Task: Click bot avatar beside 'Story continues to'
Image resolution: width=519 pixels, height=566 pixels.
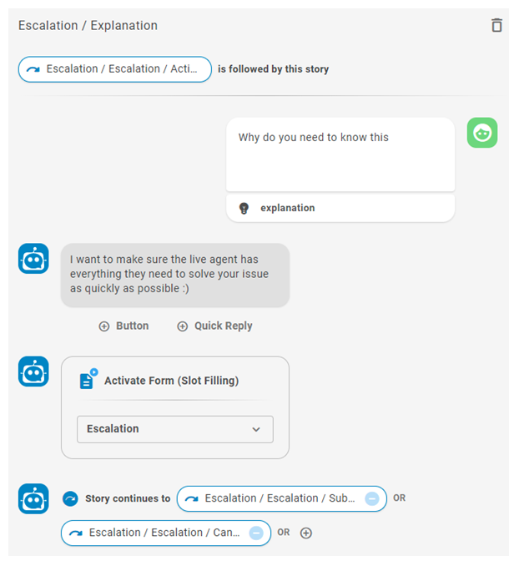Action: click(33, 498)
